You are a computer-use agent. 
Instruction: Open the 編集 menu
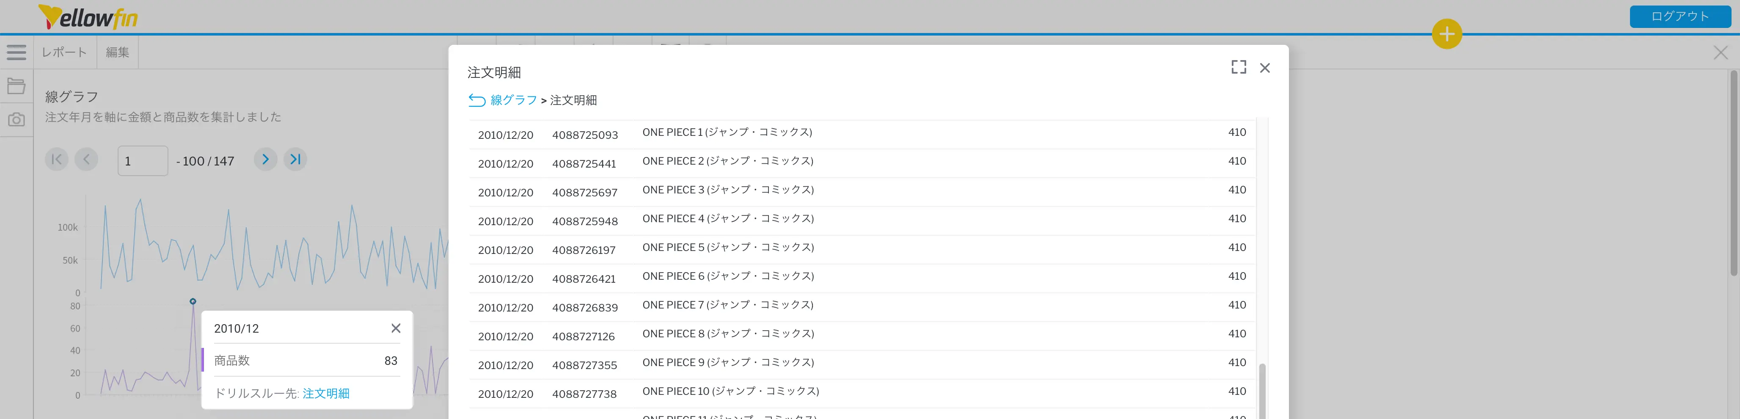118,52
